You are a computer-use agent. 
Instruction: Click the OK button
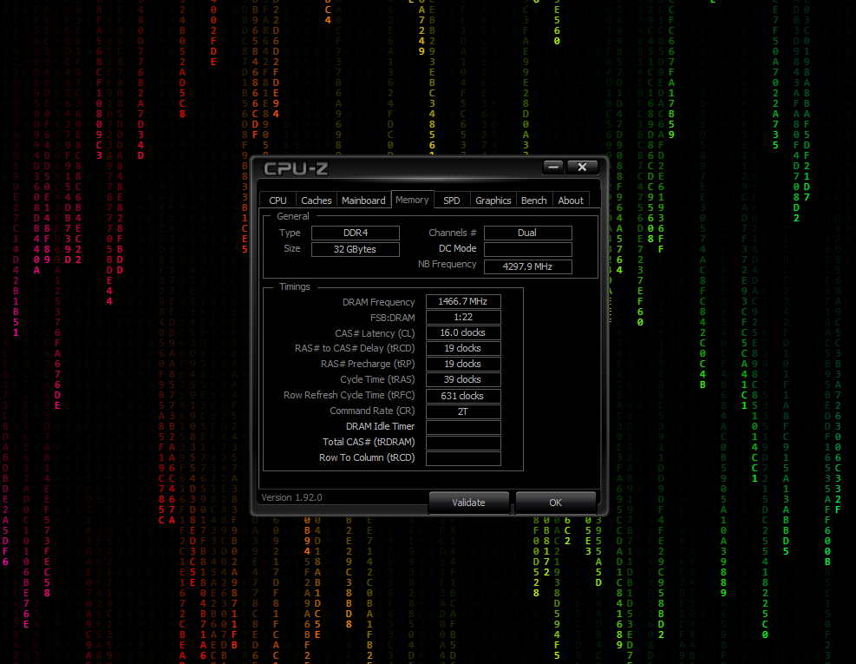pyautogui.click(x=555, y=503)
